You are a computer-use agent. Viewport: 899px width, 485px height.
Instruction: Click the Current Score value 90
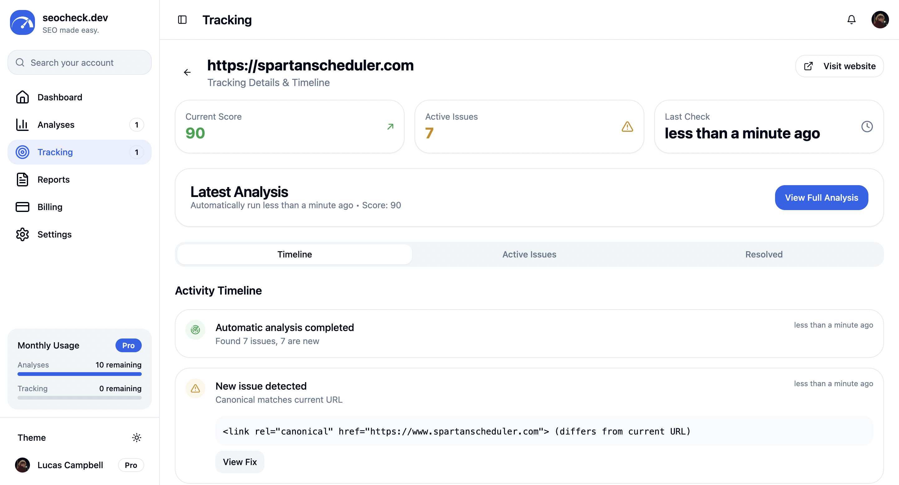tap(195, 133)
